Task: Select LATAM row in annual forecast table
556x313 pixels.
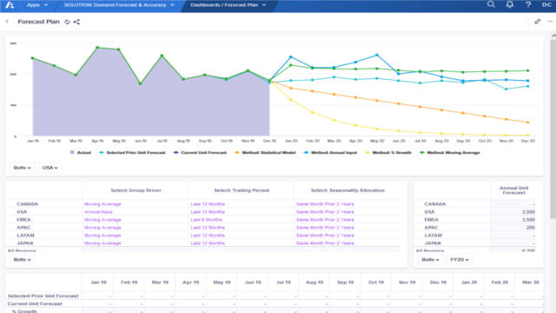Action: click(x=434, y=236)
